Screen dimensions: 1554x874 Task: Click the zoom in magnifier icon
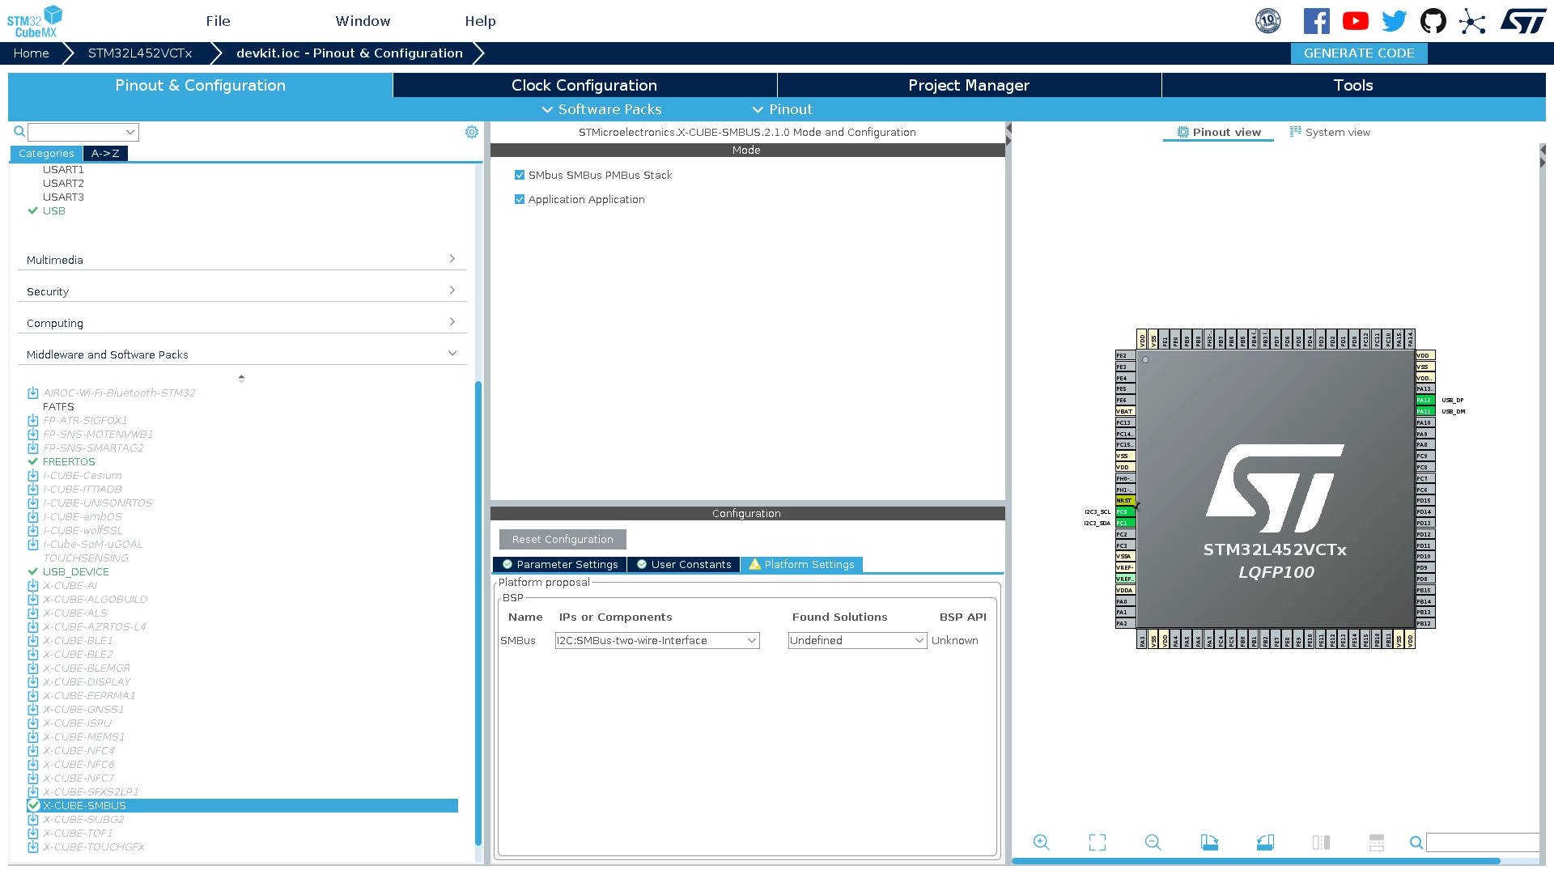[x=1041, y=842]
